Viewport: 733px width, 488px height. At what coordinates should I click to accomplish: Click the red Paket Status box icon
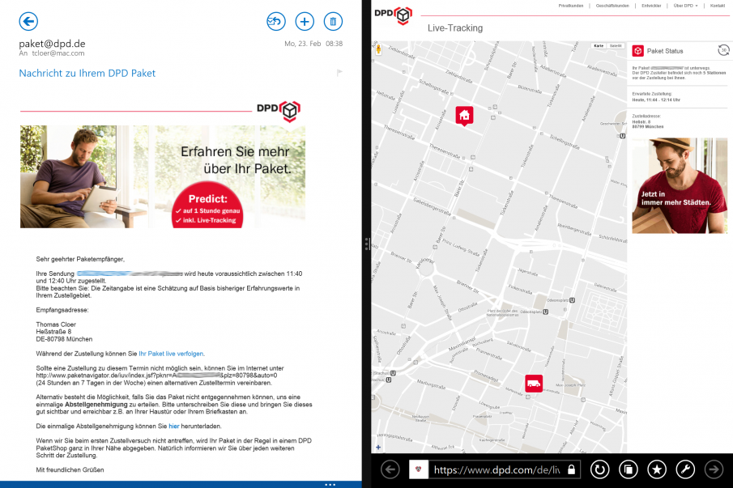click(x=637, y=51)
